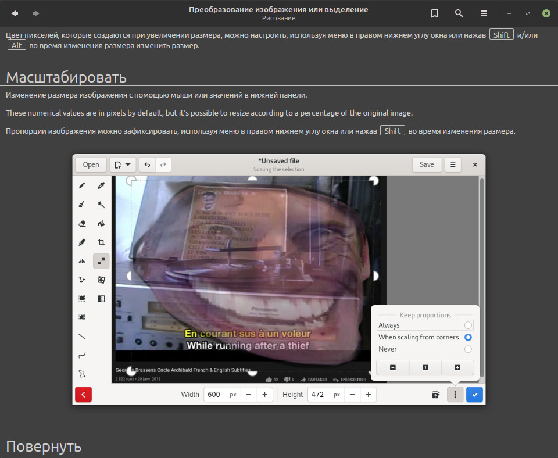Increase Width with the plus button
The height and width of the screenshot is (458, 558).
[264, 395]
